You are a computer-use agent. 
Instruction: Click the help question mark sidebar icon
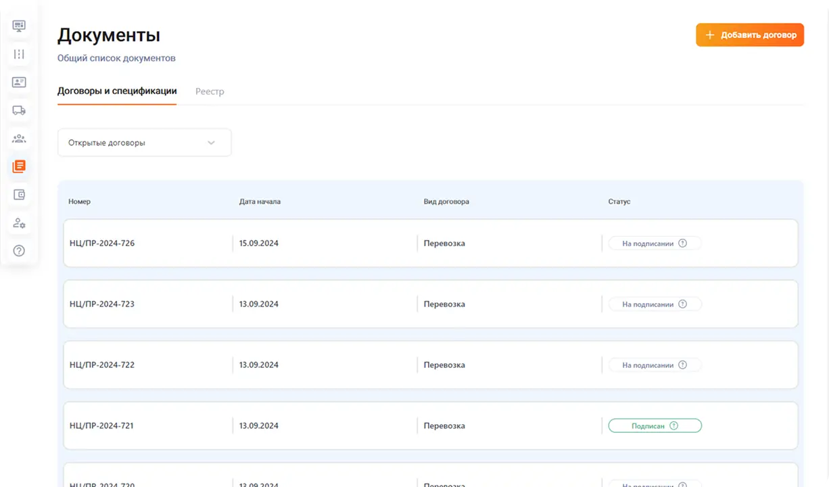tap(19, 251)
